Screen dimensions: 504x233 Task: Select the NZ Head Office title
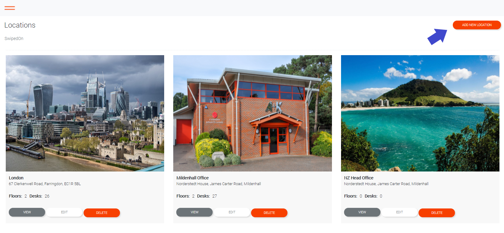359,178
